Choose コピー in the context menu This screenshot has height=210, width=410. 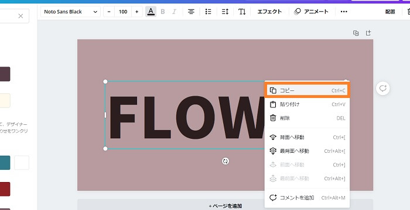pyautogui.click(x=307, y=90)
